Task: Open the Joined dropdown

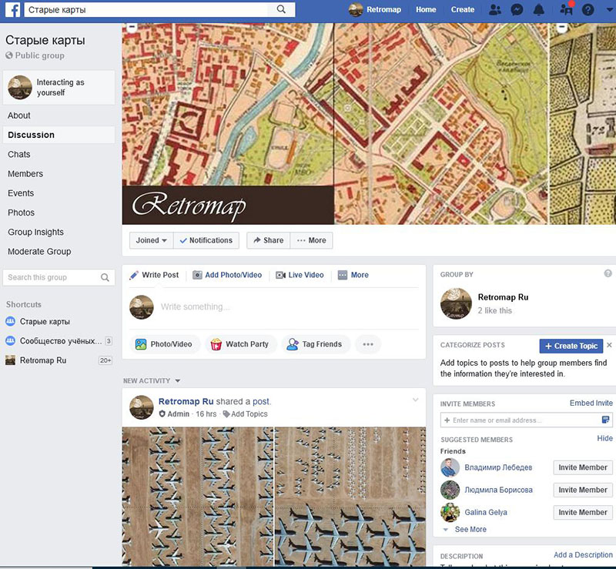Action: pos(151,240)
